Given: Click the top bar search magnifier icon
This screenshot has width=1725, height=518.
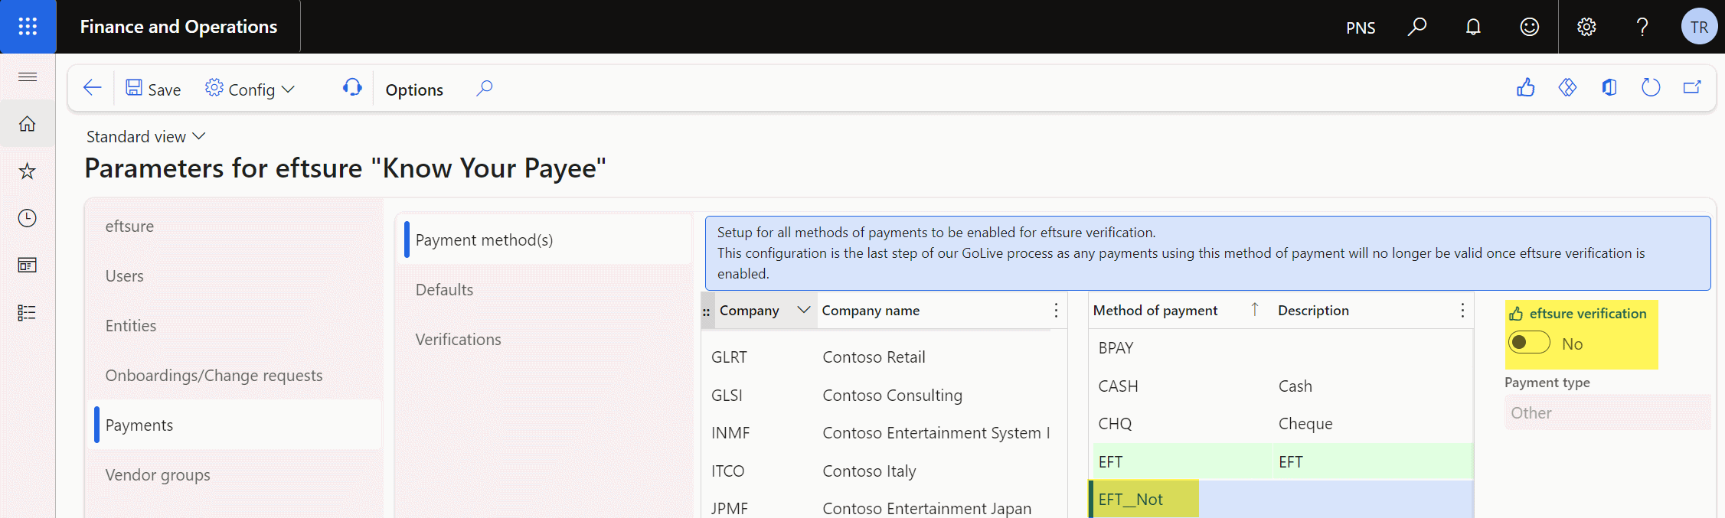Looking at the screenshot, I should [1417, 27].
